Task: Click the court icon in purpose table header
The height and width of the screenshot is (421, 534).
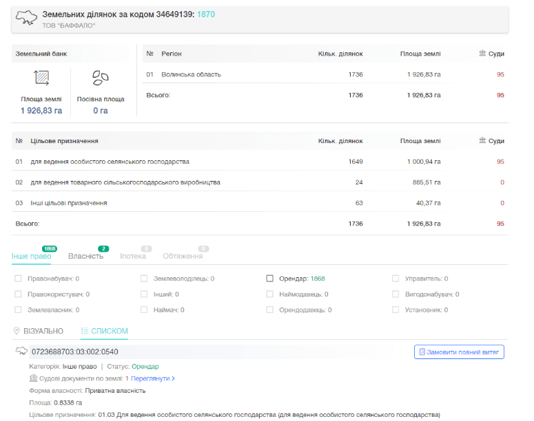Action: coord(482,141)
